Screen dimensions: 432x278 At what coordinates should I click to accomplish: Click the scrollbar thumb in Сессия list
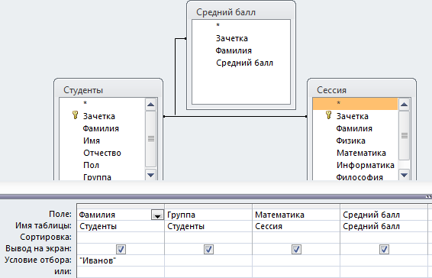(405, 135)
